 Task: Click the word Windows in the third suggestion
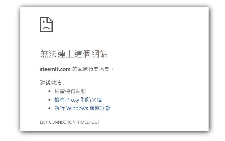(77, 108)
